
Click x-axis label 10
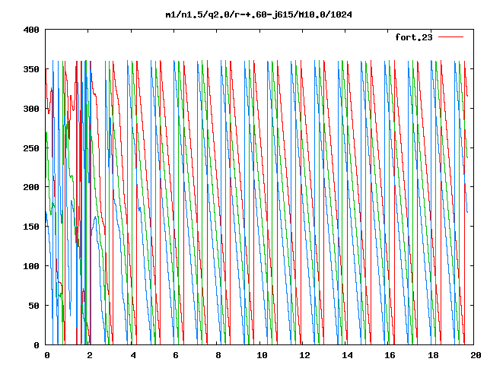(262, 355)
